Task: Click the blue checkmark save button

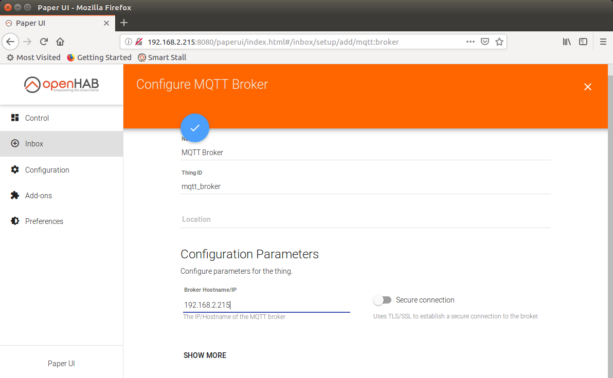Action: pos(195,128)
